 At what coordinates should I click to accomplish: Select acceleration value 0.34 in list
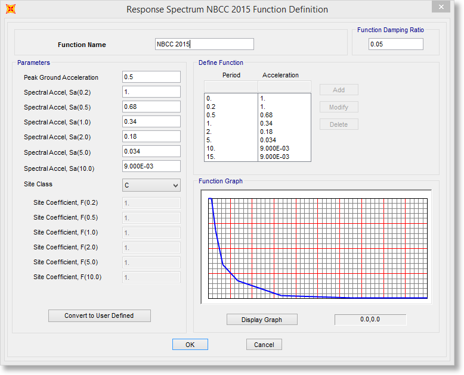click(267, 123)
